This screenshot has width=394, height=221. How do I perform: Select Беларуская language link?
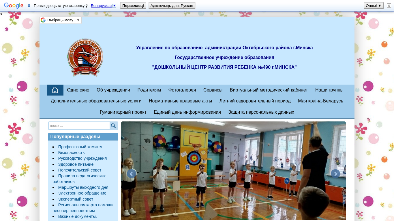(x=101, y=6)
